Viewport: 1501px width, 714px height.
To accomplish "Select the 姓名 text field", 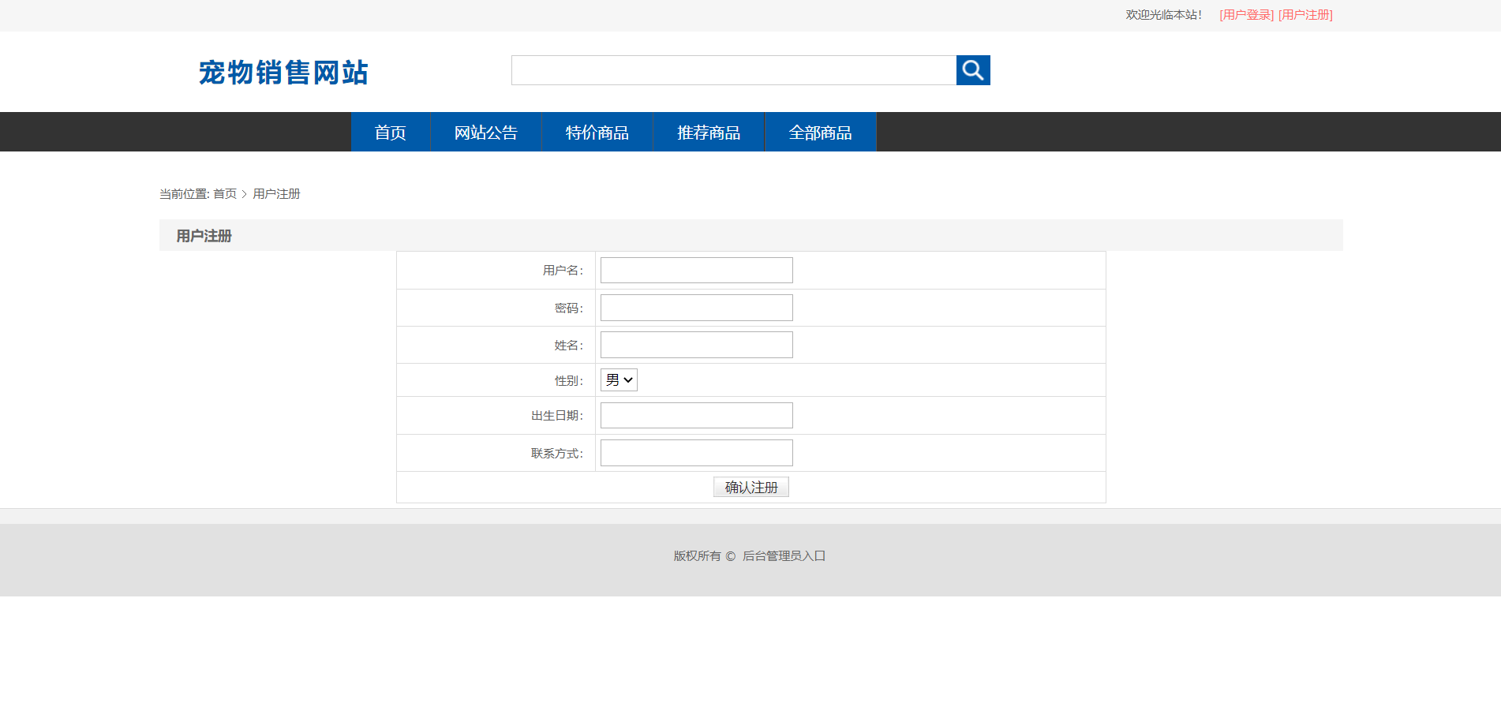I will [x=696, y=345].
